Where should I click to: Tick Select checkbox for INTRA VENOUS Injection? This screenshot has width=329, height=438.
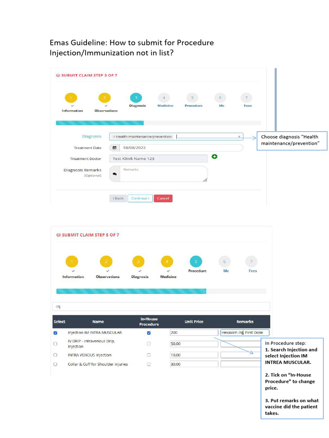click(x=55, y=355)
